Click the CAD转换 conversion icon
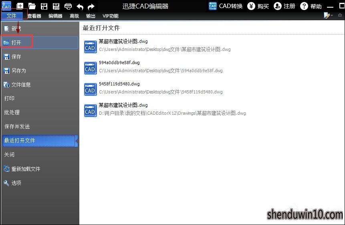The image size is (345, 225). click(212, 6)
